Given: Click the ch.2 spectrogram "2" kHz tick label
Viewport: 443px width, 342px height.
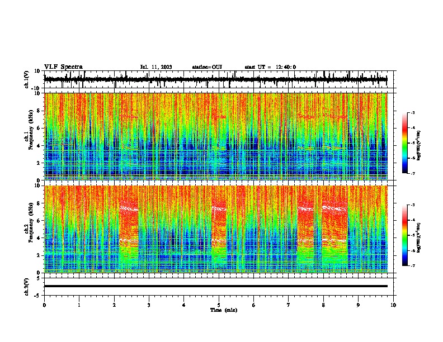Looking at the screenshot, I should pos(39,255).
